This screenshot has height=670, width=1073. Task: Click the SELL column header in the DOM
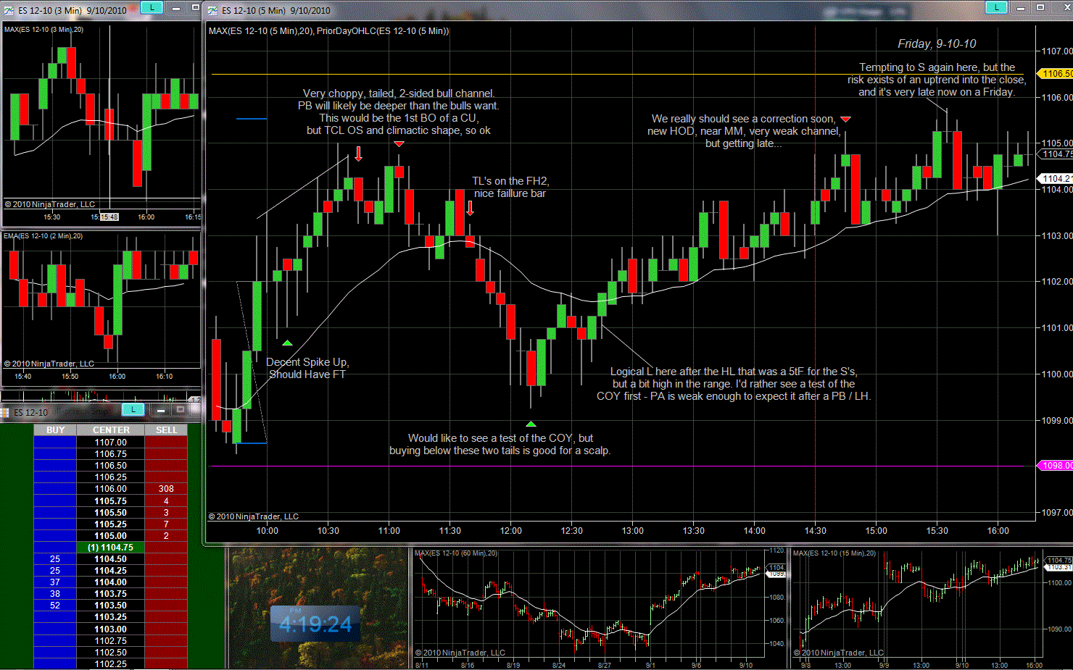[166, 430]
